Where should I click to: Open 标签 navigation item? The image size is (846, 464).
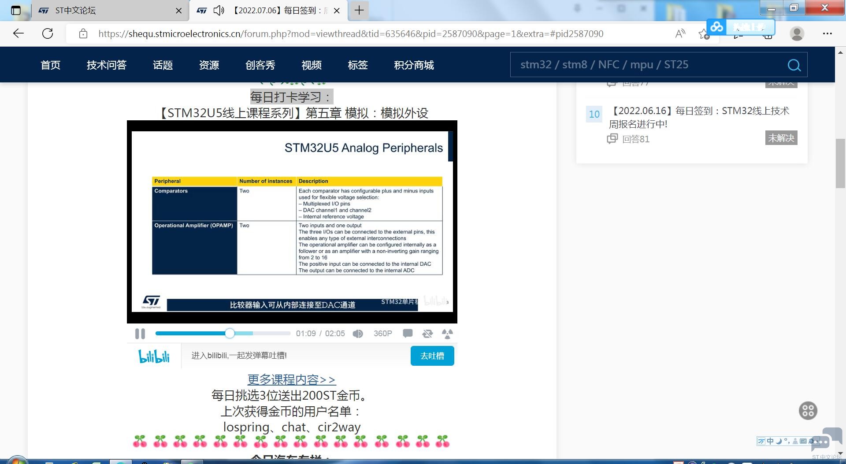(x=358, y=65)
